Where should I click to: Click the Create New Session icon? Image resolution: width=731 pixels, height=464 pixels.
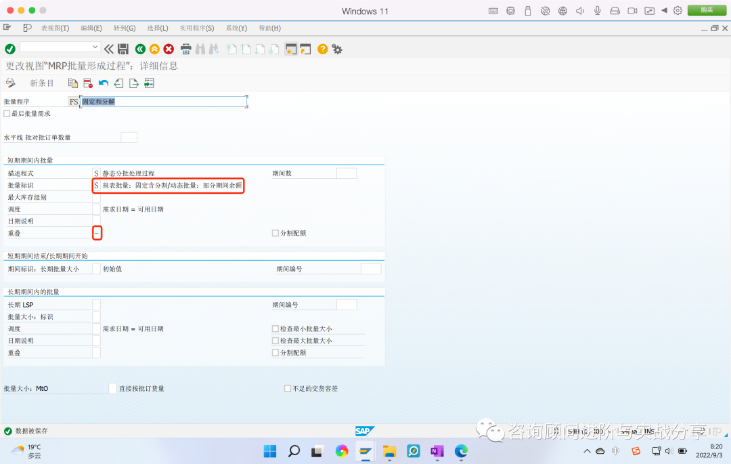(x=291, y=49)
